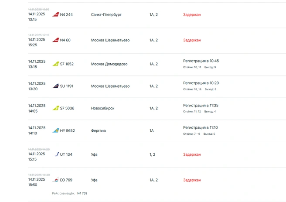Click the Uzbekistan Airways icon beside HY 9652

56,130
